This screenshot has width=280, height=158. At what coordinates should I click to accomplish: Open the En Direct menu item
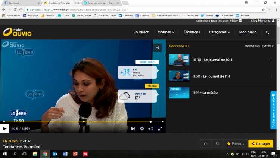(x=141, y=32)
